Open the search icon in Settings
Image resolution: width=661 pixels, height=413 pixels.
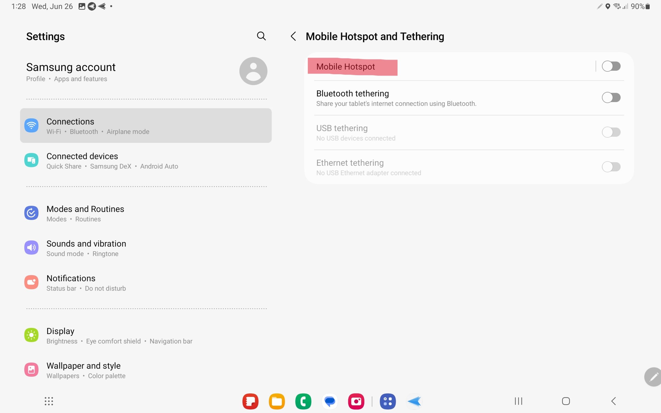click(261, 36)
